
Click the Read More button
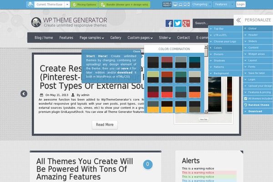[105, 125]
